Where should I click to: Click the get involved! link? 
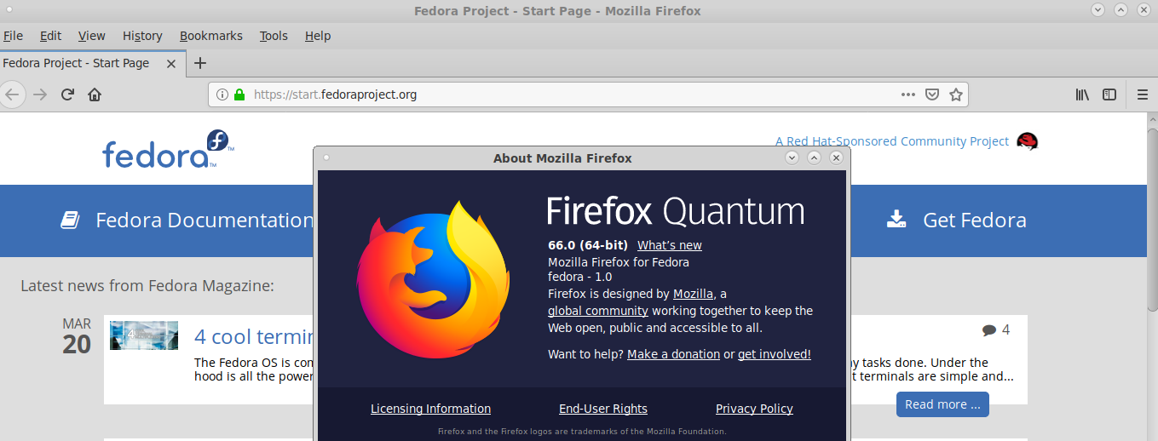[x=775, y=354]
